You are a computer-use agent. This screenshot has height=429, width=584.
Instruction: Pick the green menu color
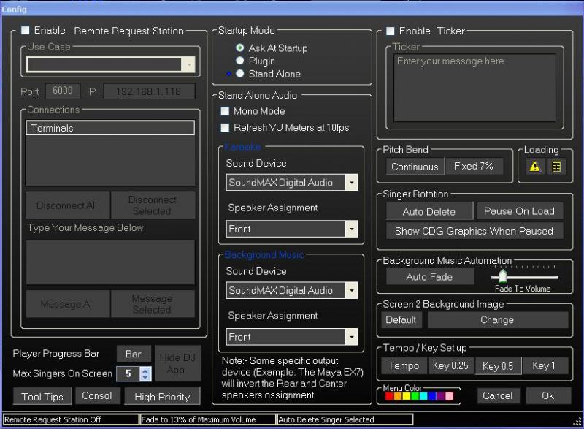point(415,396)
